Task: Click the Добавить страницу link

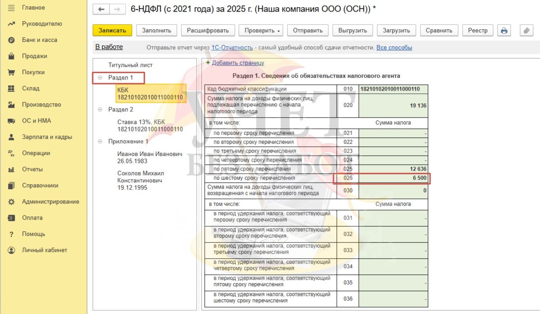Action: (238, 63)
